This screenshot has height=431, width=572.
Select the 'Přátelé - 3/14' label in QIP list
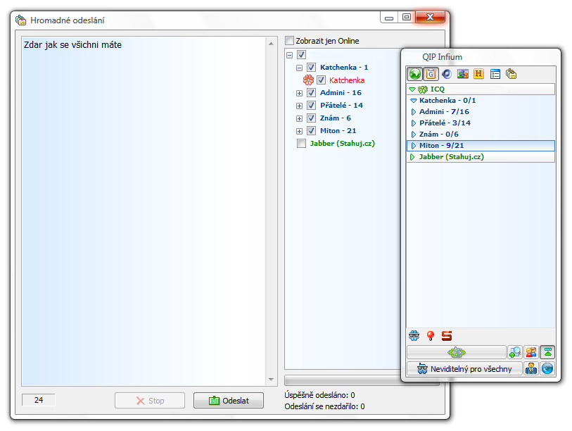445,123
